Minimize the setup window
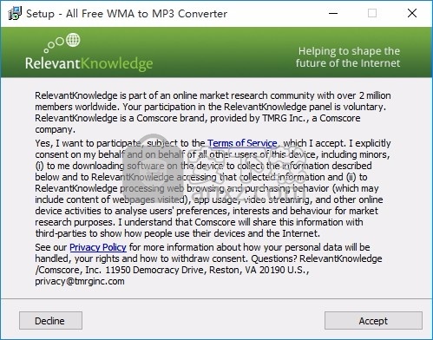Viewport: 433px width, 340px height. point(333,13)
